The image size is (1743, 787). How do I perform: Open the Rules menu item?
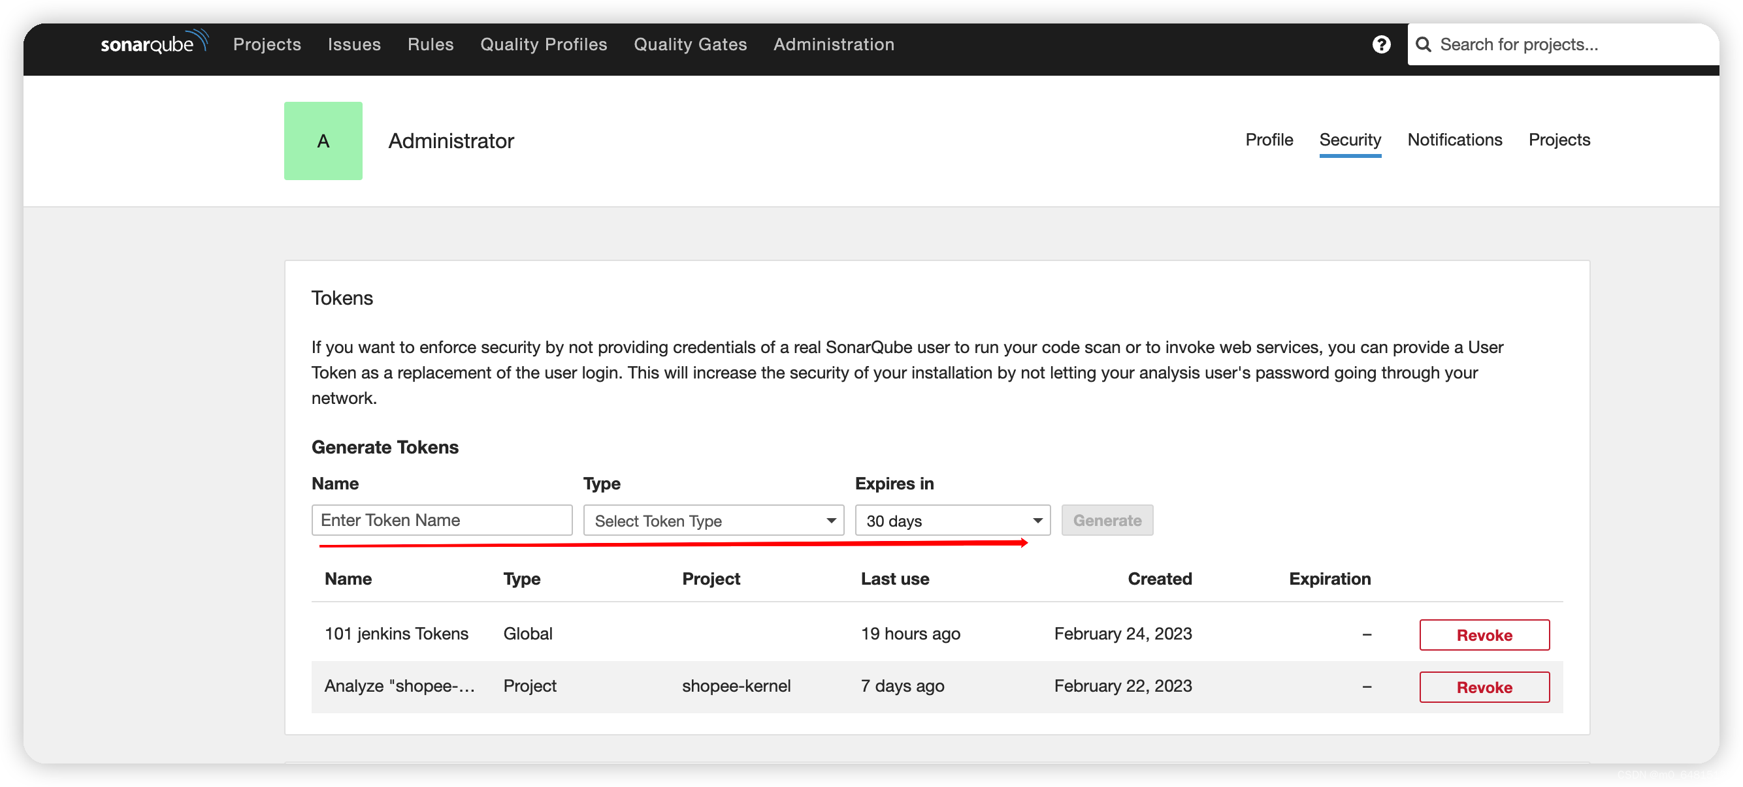click(431, 44)
